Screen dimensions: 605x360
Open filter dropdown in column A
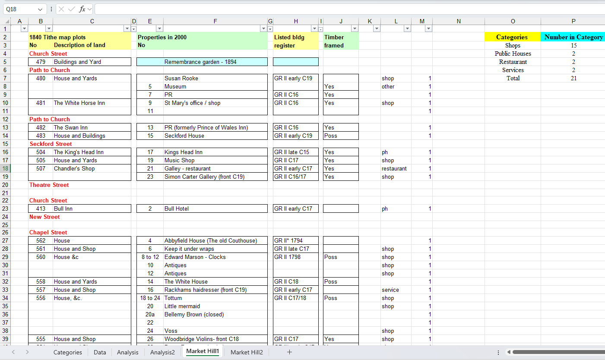tap(24, 28)
